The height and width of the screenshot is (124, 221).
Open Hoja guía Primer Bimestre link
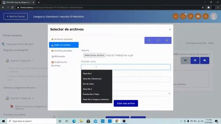coord(20,44)
